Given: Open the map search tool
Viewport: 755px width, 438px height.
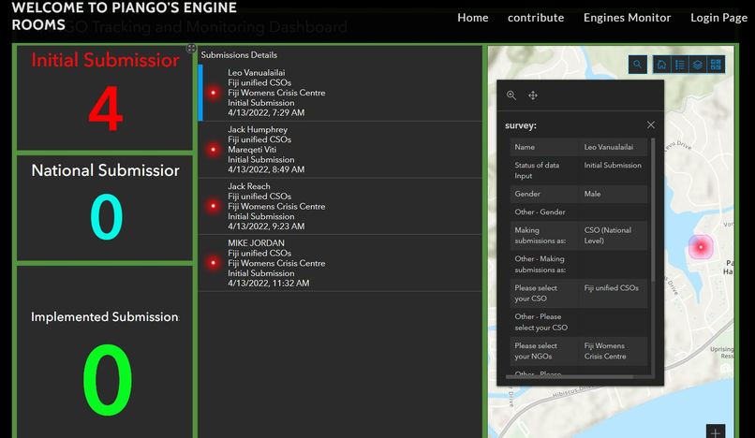Looking at the screenshot, I should (x=638, y=65).
